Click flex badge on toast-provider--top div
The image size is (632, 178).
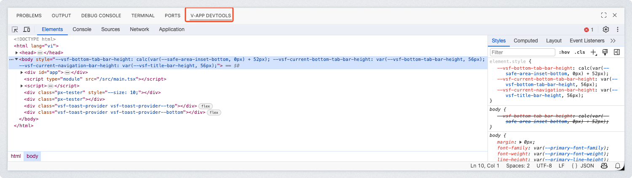click(206, 106)
